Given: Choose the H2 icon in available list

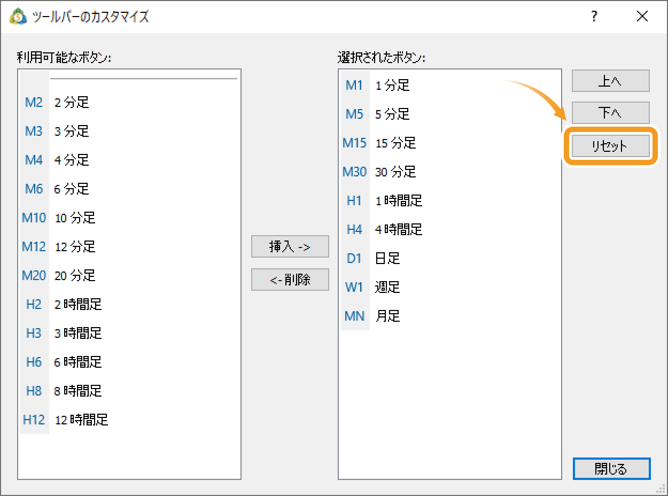Looking at the screenshot, I should pos(34,305).
